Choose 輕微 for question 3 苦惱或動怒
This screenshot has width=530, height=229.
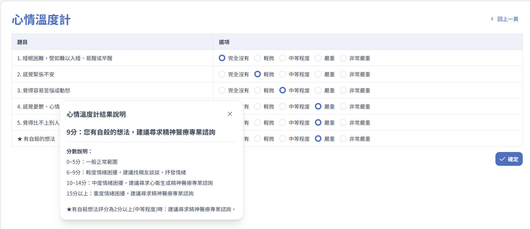(x=258, y=90)
